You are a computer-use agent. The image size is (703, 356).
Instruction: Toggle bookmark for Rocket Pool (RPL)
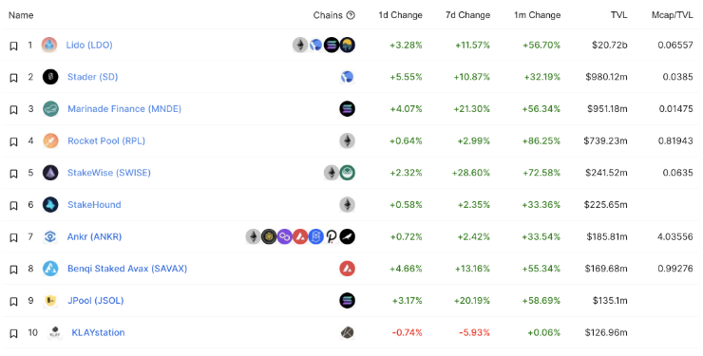13,141
